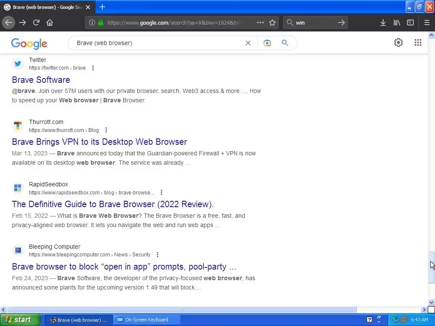This screenshot has width=435, height=326.
Task: Open the downloads panel
Action: click(383, 22)
